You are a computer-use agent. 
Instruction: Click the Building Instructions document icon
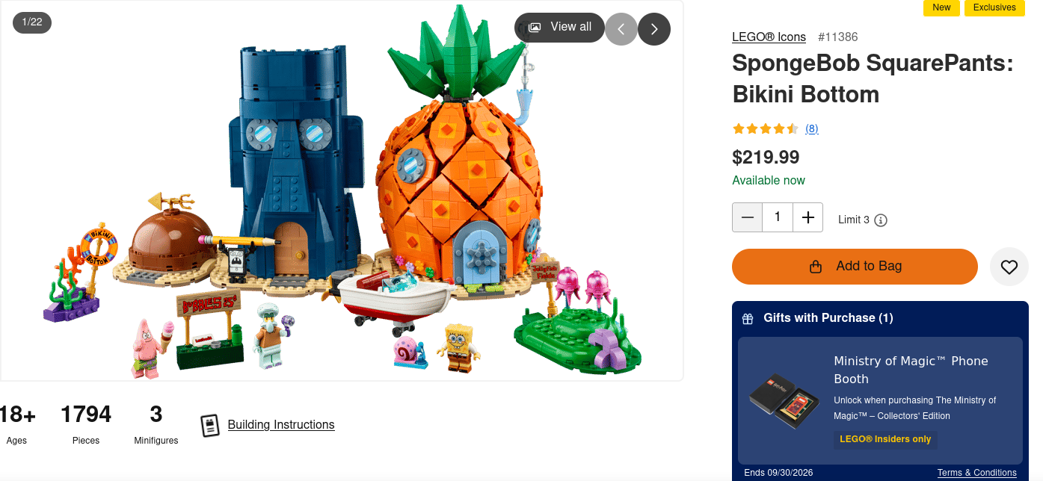point(211,425)
